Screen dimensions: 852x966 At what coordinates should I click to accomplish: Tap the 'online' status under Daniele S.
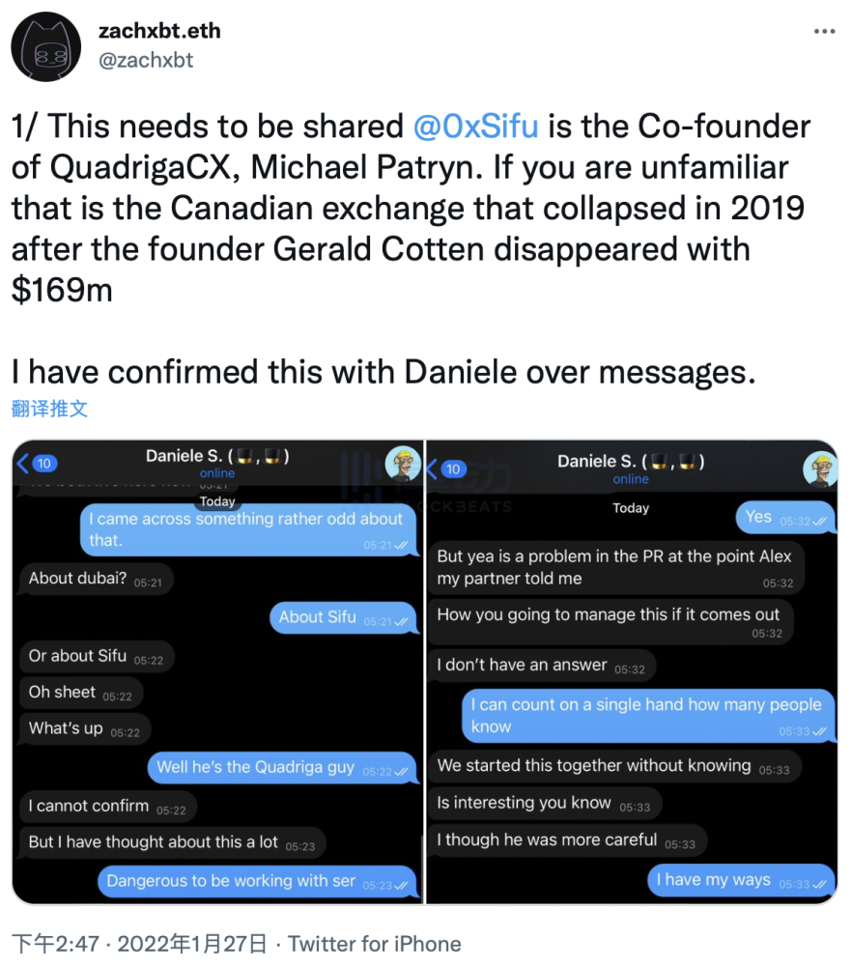pyautogui.click(x=216, y=473)
